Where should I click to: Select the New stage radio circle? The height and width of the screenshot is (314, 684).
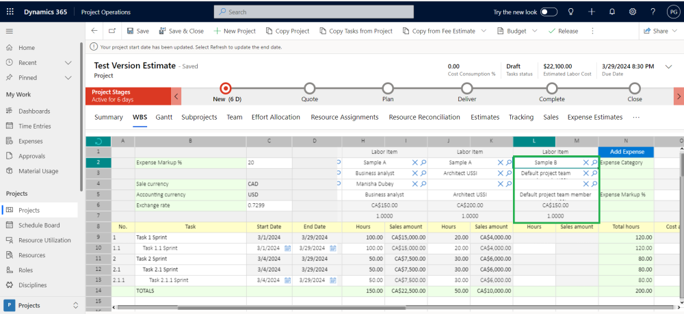pyautogui.click(x=226, y=88)
